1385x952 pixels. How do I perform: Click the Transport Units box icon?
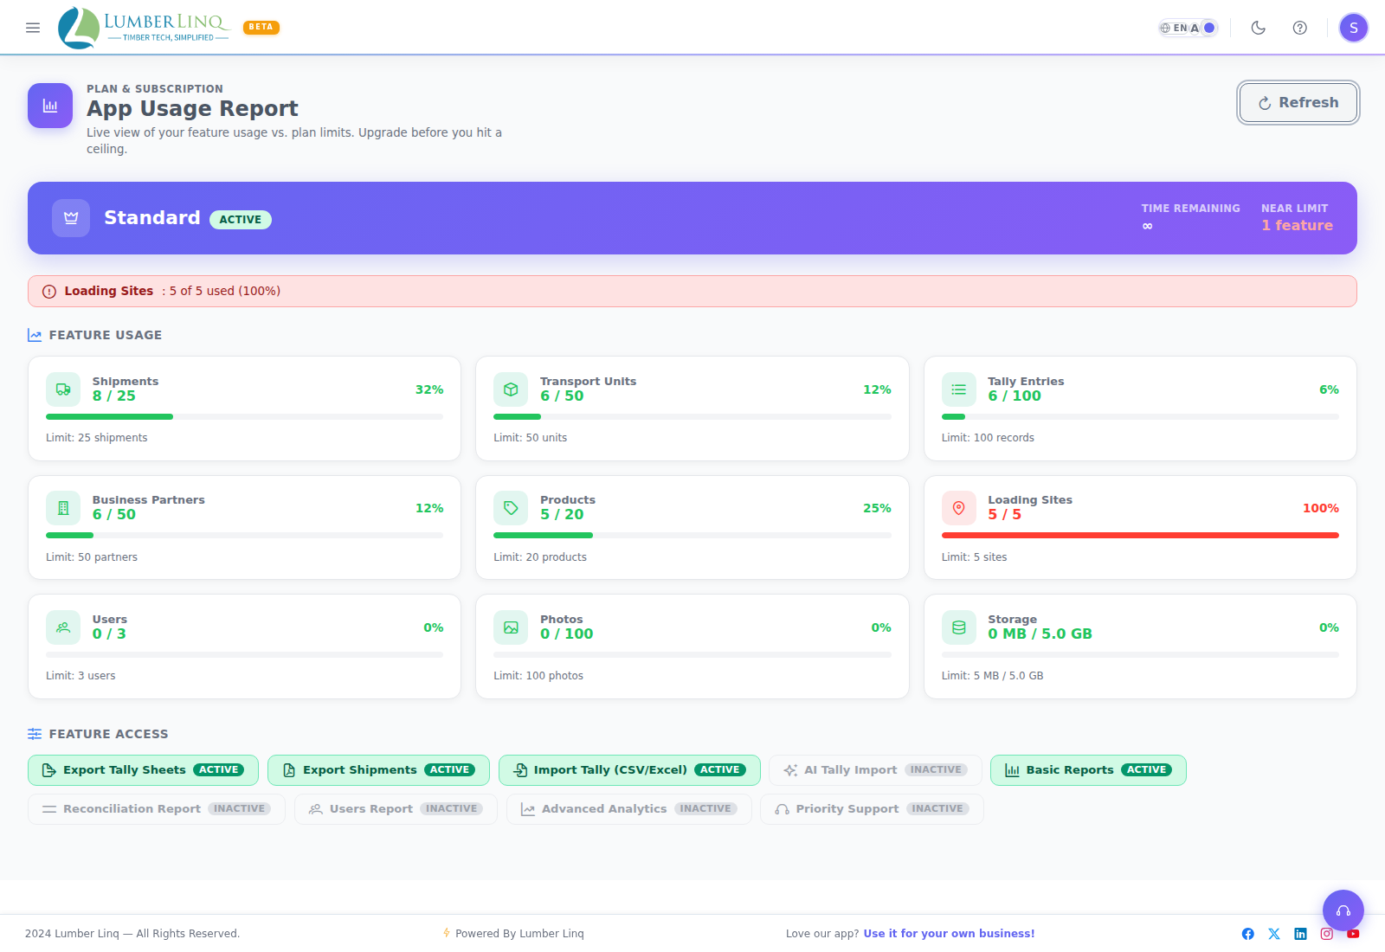coord(511,389)
